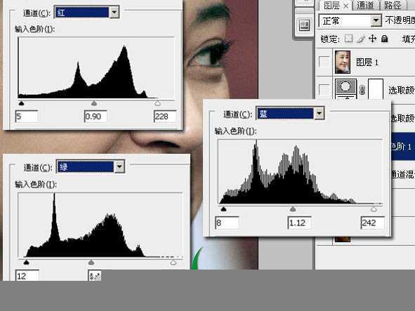Select the 图层 1 layer name
The image size is (415, 311).
367,62
